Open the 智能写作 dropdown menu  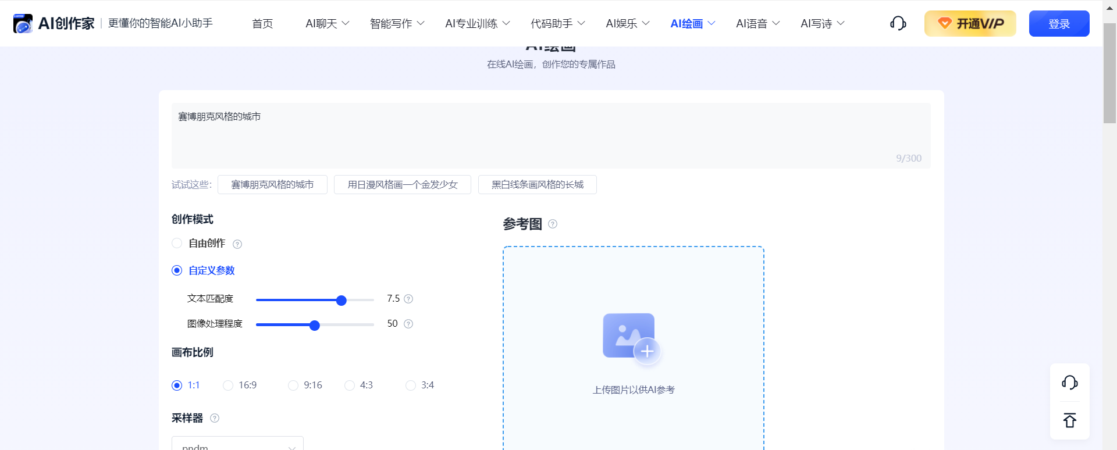[x=397, y=24]
